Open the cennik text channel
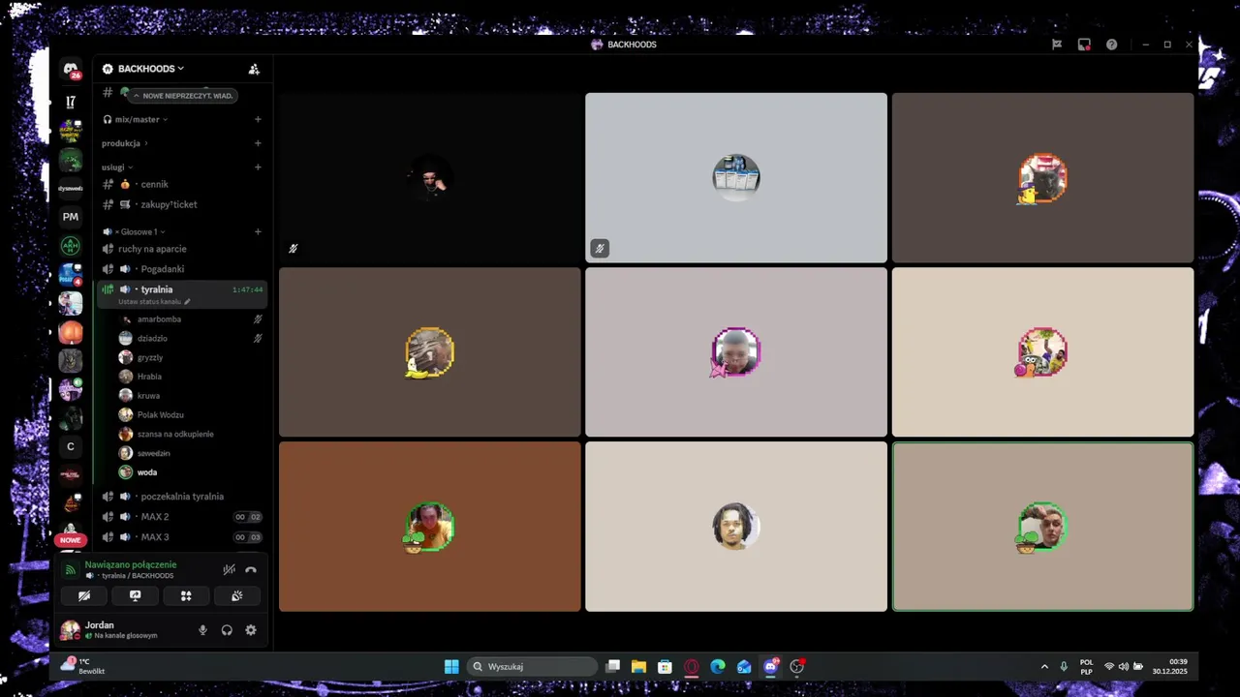Viewport: 1240px width, 697px height. [181, 184]
